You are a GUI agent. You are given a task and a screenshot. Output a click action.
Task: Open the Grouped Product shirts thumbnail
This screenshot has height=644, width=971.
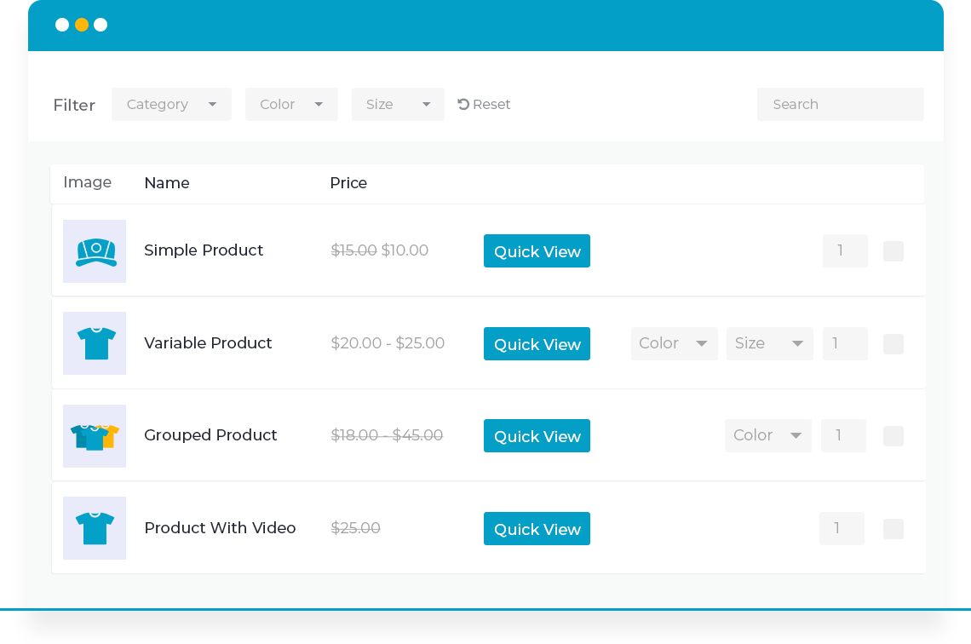tap(94, 435)
